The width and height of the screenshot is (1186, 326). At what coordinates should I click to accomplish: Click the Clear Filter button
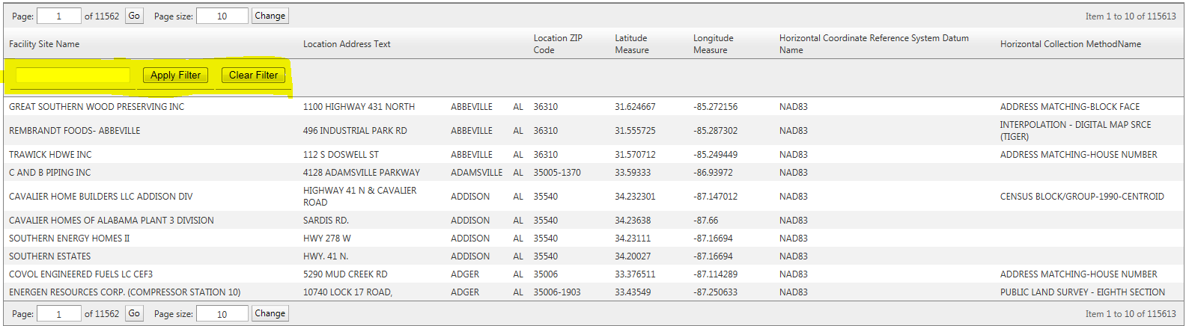pyautogui.click(x=253, y=75)
